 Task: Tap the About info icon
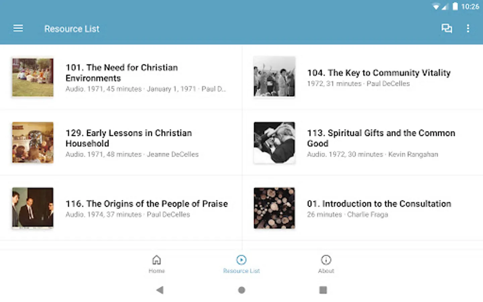click(326, 260)
